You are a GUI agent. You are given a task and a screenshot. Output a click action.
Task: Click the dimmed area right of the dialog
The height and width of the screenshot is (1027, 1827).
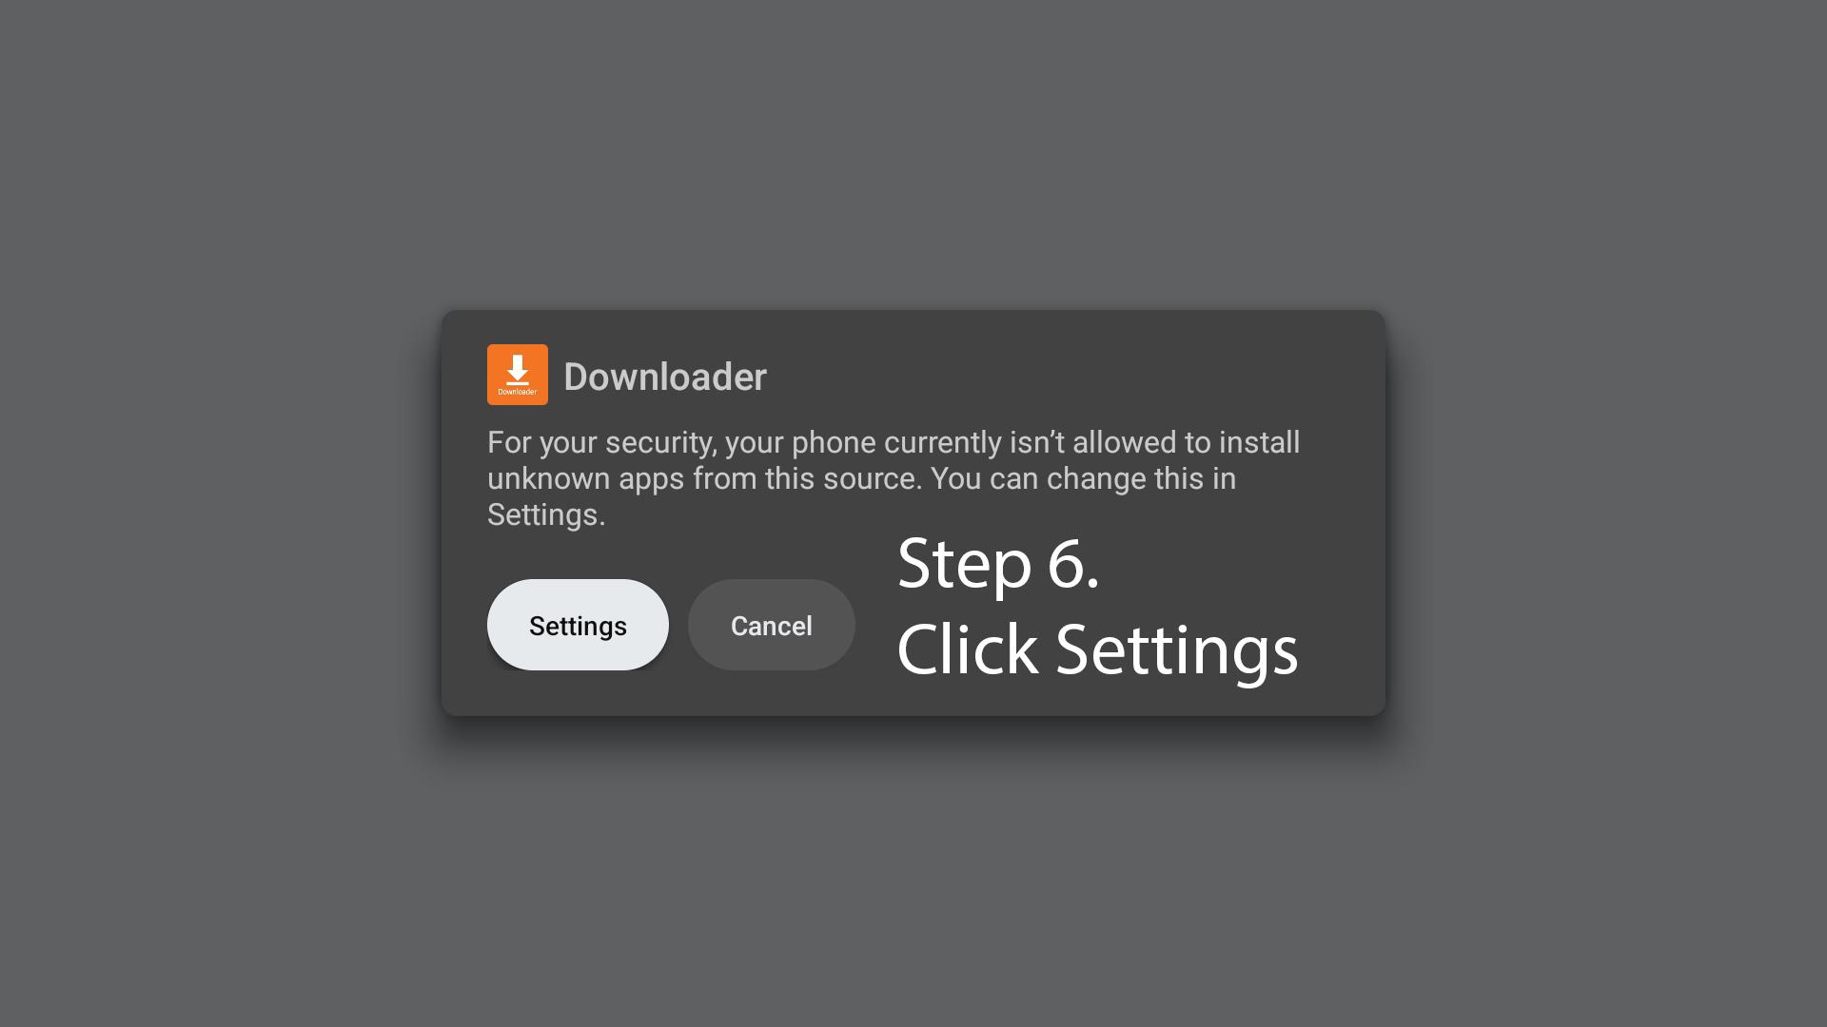[1608, 513]
